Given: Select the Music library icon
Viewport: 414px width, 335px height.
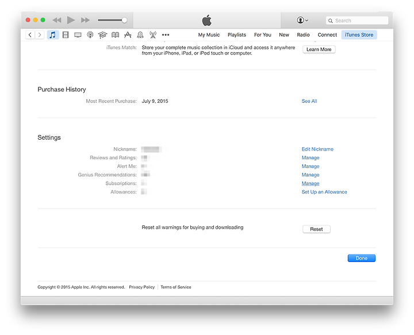Looking at the screenshot, I should point(53,35).
